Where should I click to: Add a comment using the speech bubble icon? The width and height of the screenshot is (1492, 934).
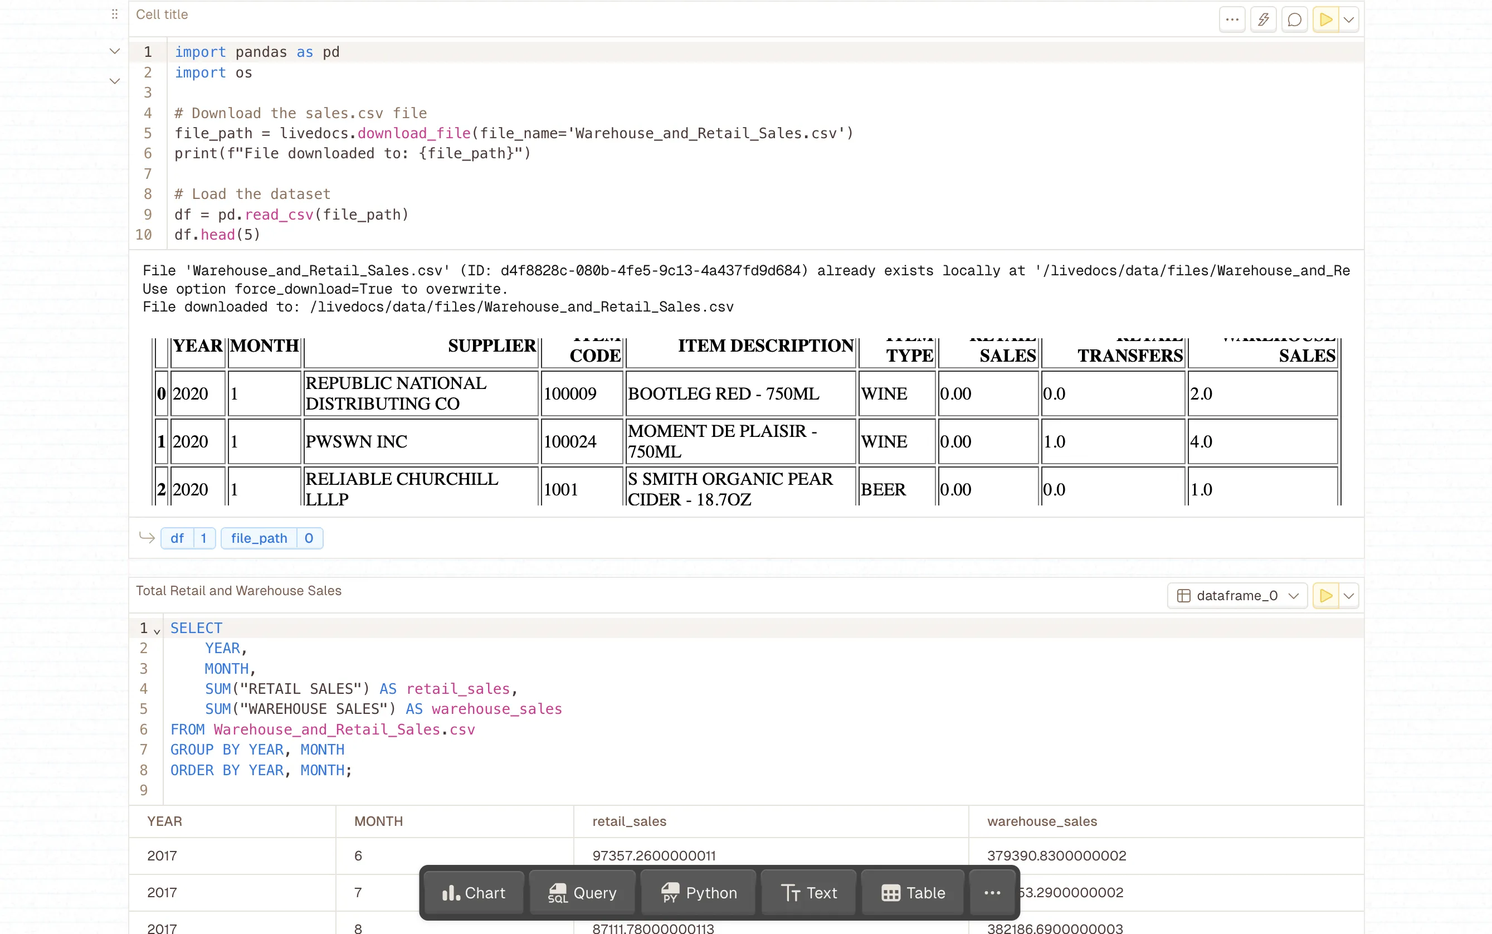tap(1294, 19)
